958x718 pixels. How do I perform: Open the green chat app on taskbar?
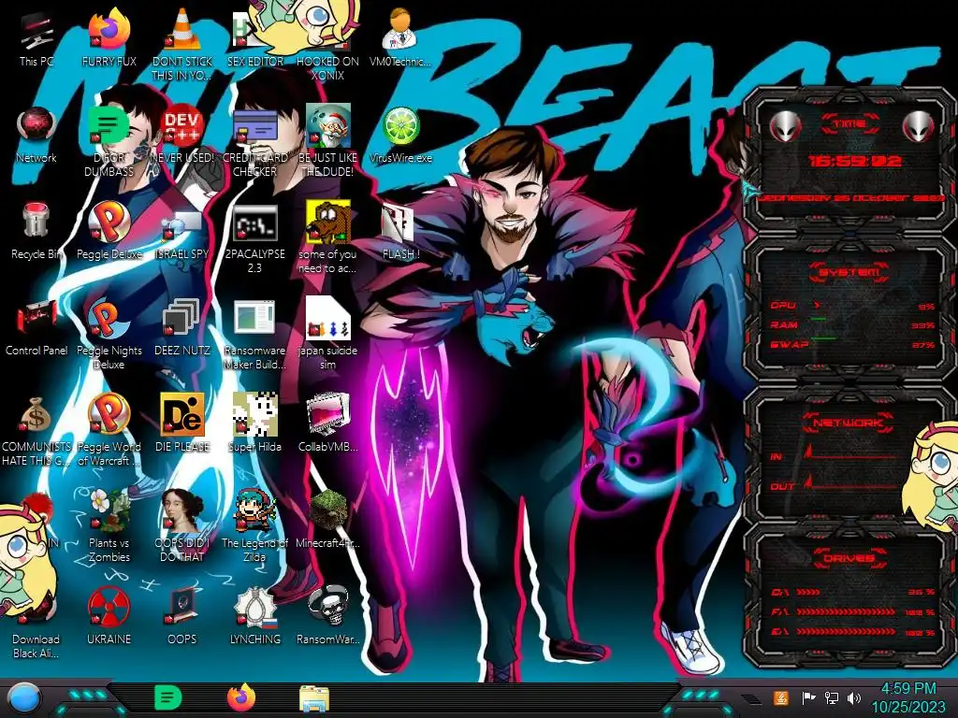(x=167, y=698)
